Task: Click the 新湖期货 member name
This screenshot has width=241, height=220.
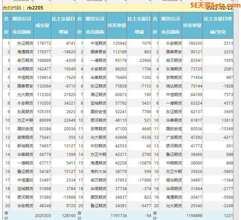Action: click(25, 146)
